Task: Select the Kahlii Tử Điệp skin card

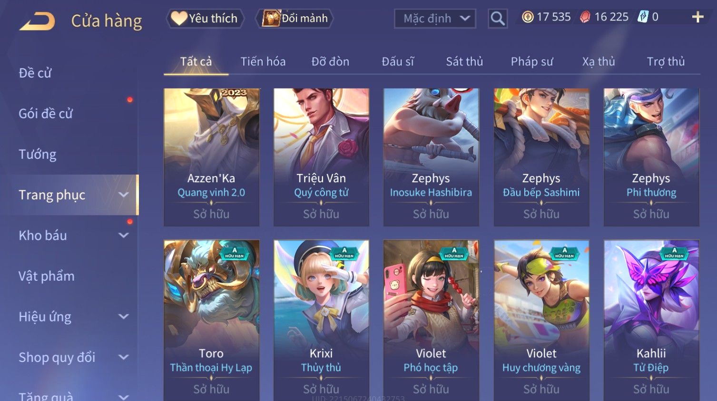Action: (651, 321)
